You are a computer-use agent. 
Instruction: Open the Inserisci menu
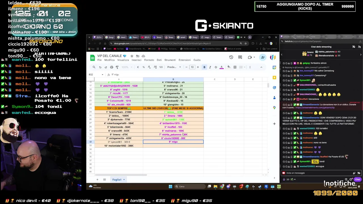[136, 60]
